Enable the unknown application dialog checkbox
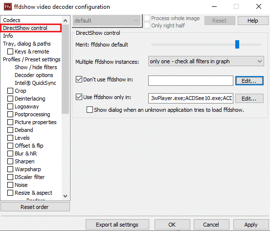Image resolution: width=270 pixels, height=231 pixels. pos(90,110)
